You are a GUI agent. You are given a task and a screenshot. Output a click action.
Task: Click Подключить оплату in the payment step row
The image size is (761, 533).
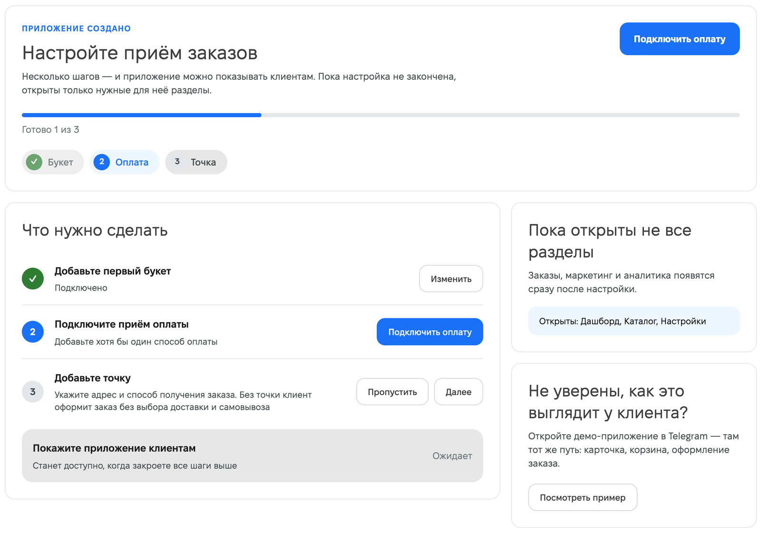coord(430,332)
